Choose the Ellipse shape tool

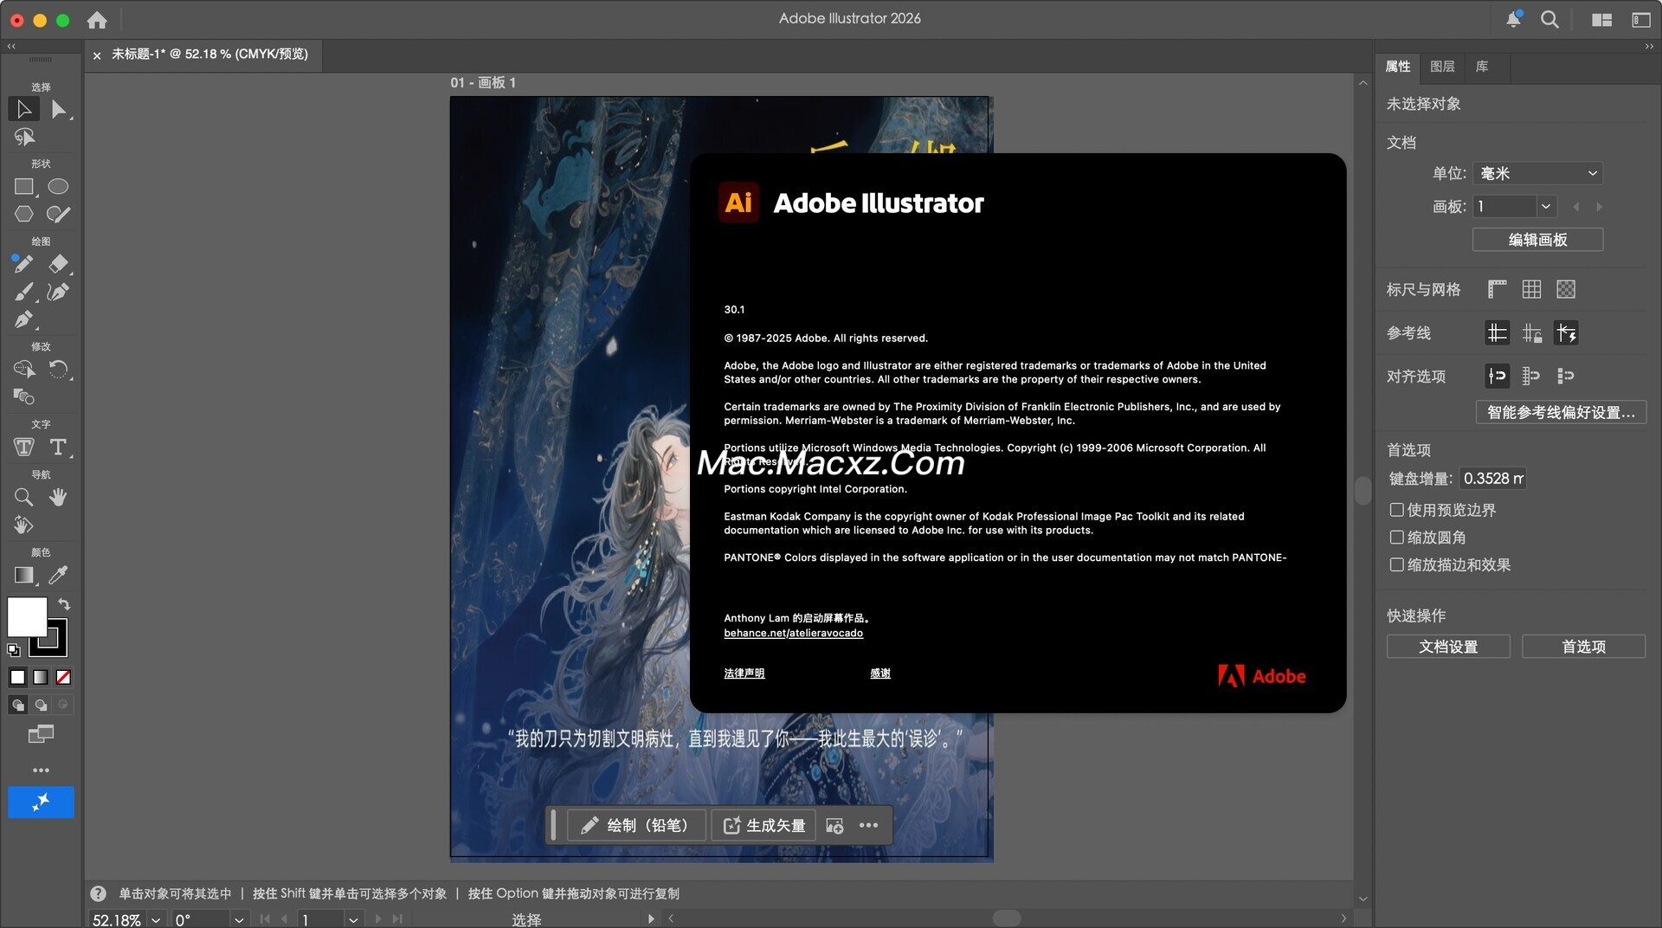point(58,186)
